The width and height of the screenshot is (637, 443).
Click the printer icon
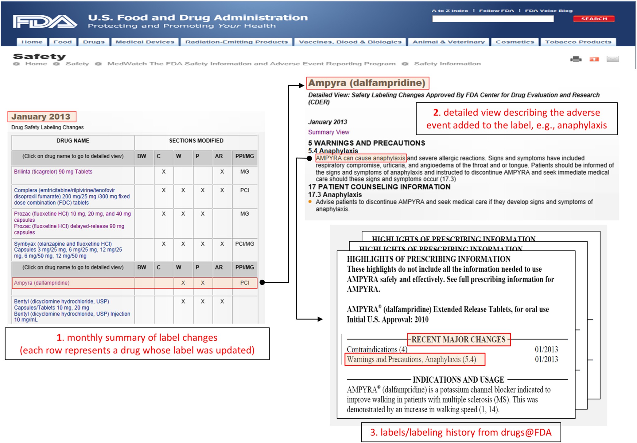[576, 59]
